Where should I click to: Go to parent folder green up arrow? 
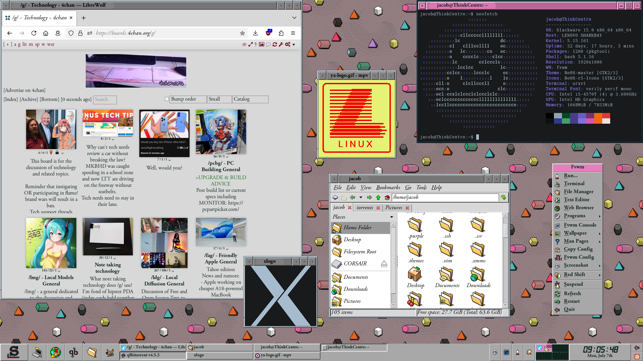(x=378, y=198)
